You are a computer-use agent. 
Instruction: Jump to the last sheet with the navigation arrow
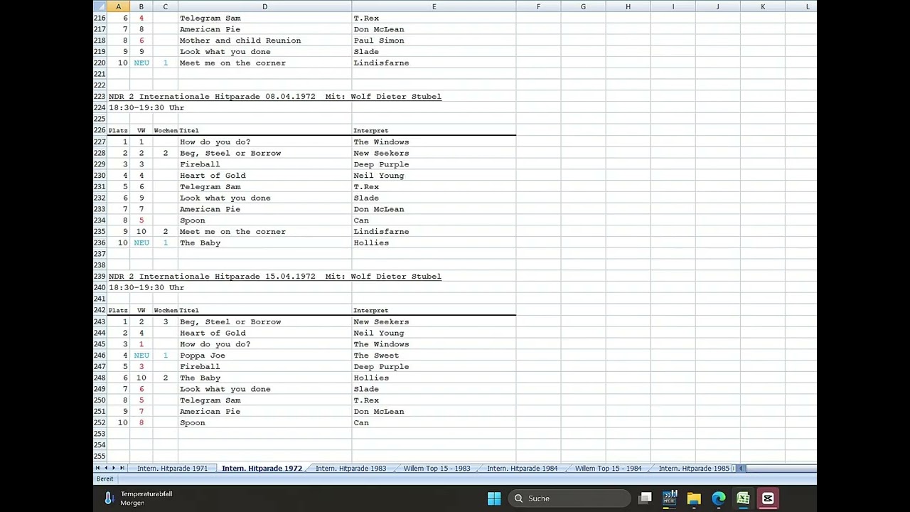[122, 468]
